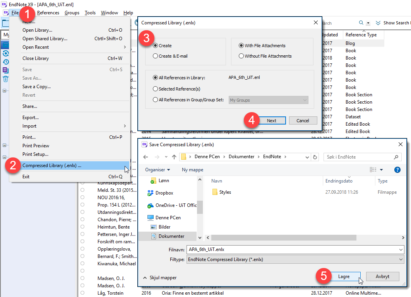Choose Save a Copy from File menu
This screenshot has height=297, width=411.
pyautogui.click(x=36, y=87)
